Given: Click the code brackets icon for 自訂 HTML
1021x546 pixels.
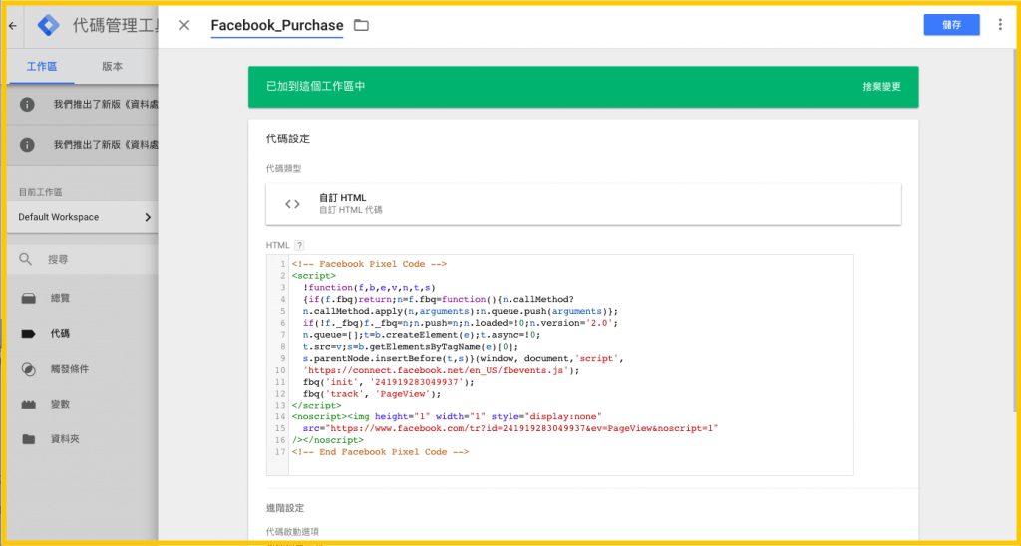Looking at the screenshot, I should (x=292, y=204).
